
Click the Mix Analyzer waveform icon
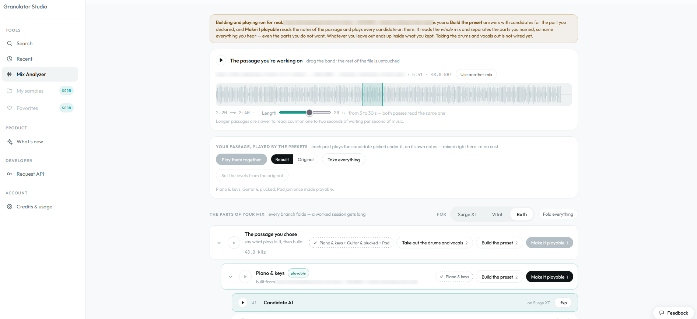coord(10,74)
